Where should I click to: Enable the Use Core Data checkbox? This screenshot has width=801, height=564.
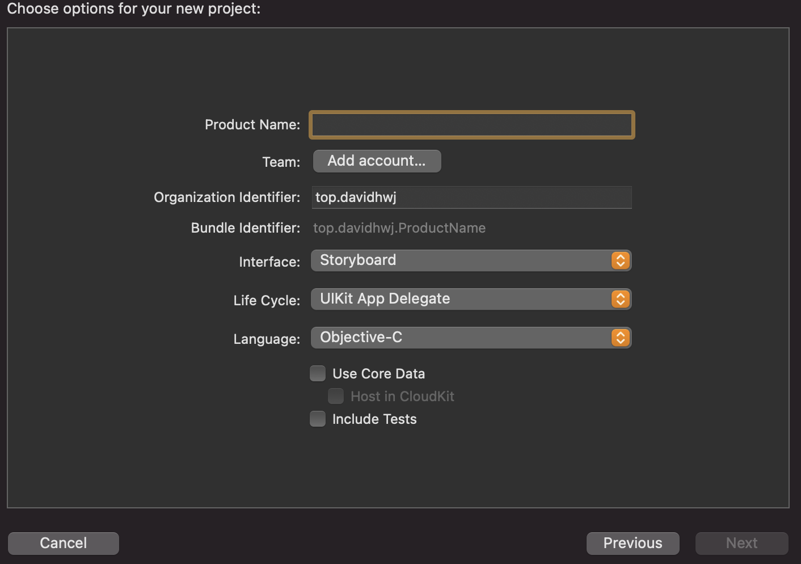pyautogui.click(x=318, y=373)
